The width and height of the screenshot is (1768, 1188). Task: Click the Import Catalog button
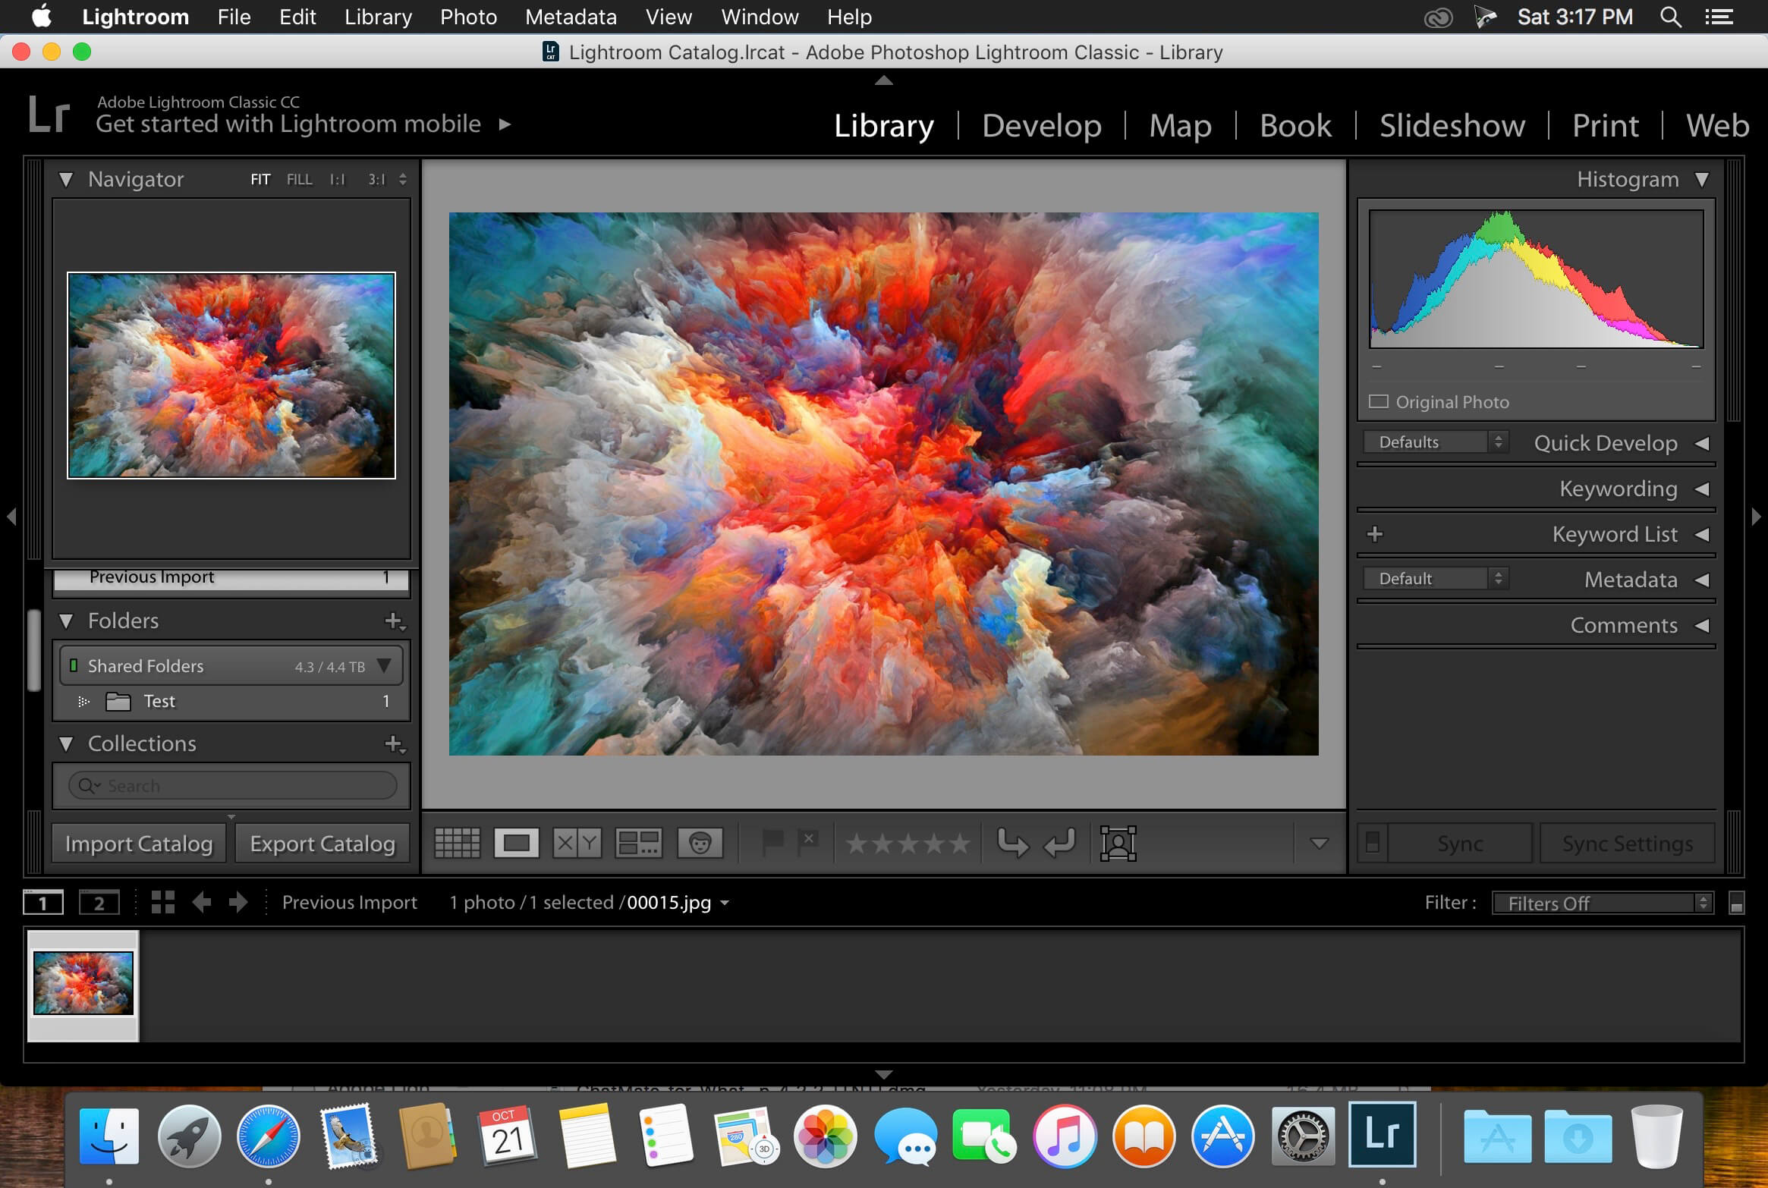pyautogui.click(x=138, y=842)
